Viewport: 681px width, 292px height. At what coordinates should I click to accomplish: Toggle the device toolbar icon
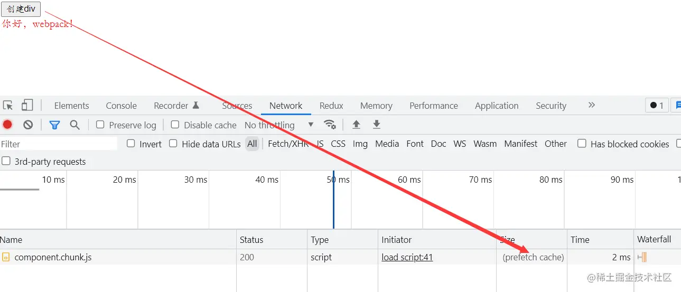click(x=27, y=105)
